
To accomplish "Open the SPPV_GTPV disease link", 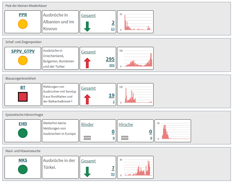I will (x=23, y=51).
